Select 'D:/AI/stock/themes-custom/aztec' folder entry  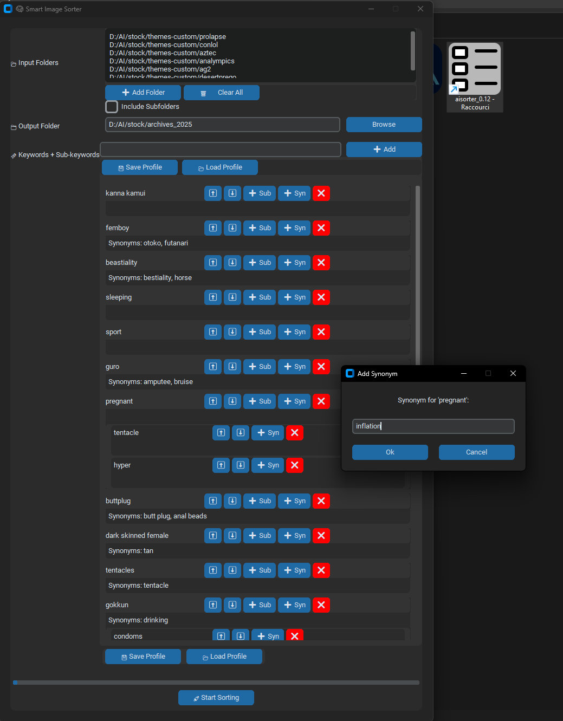tap(163, 53)
